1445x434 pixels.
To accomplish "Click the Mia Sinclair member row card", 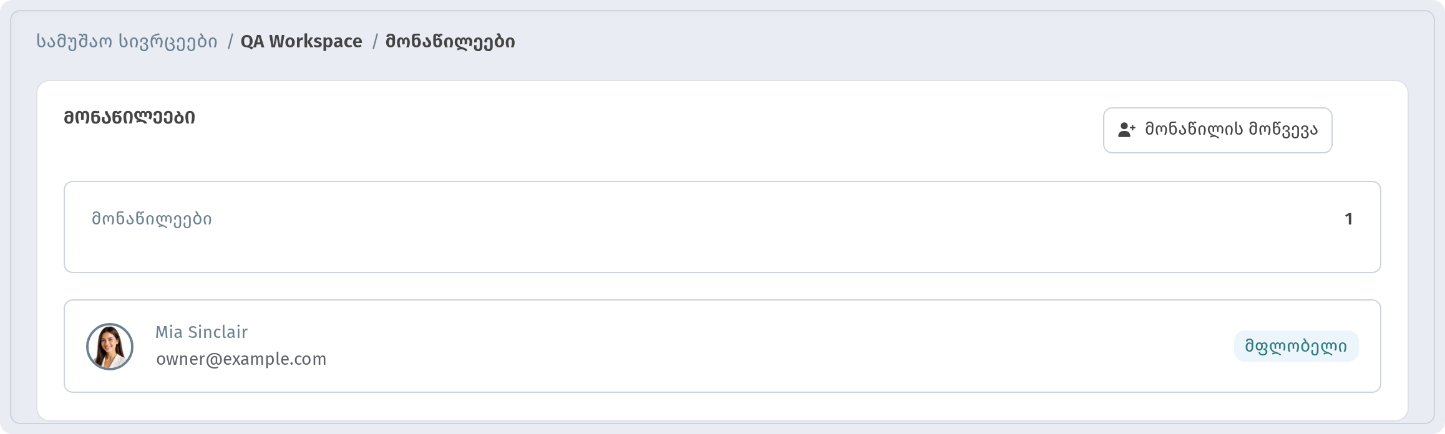I will click(722, 346).
